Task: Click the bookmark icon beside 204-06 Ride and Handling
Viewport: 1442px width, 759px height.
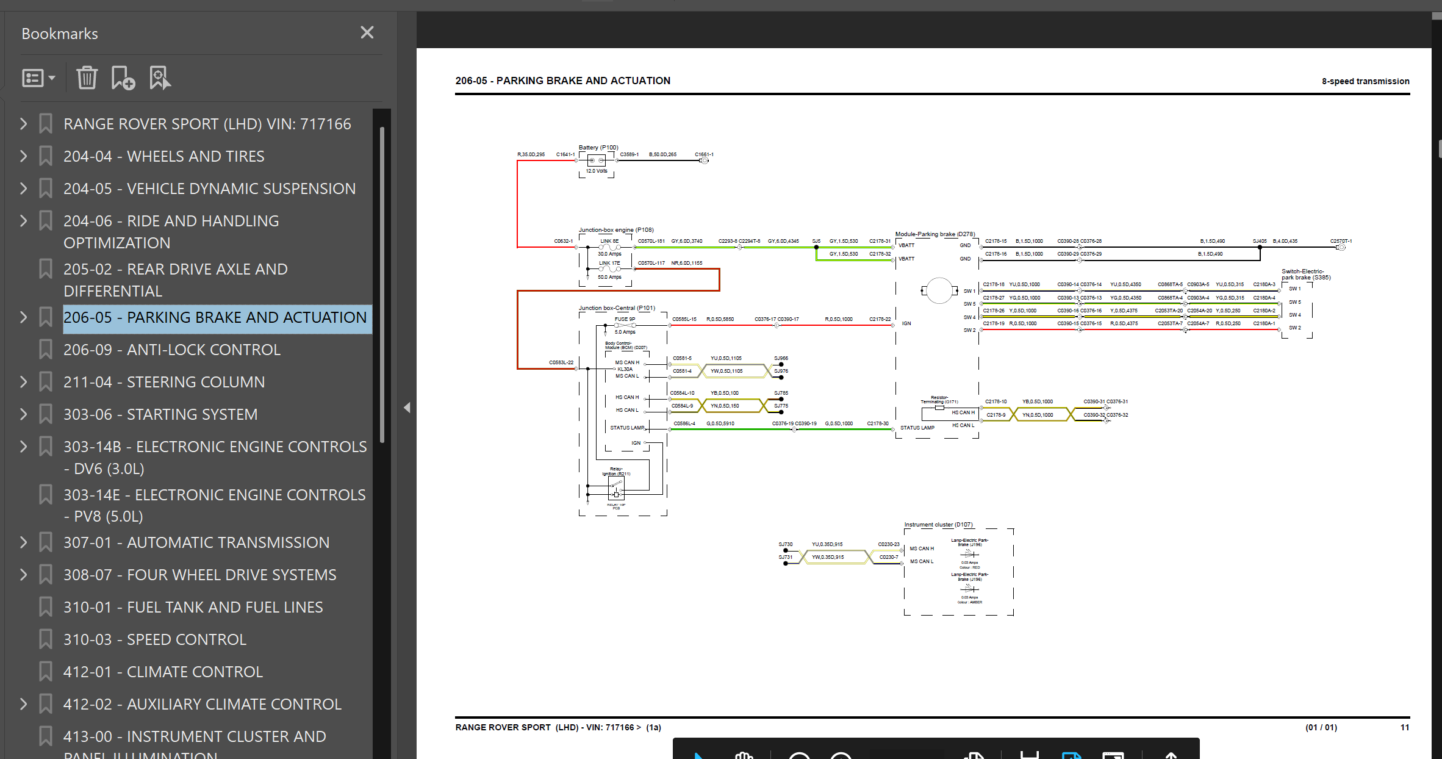Action: click(46, 221)
